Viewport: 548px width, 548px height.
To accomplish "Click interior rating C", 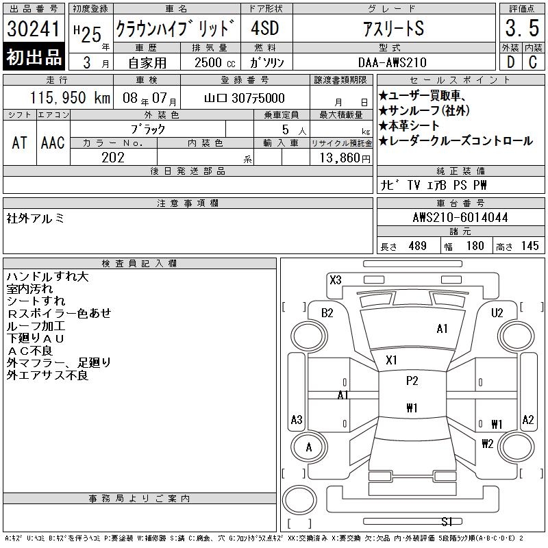I will [533, 62].
